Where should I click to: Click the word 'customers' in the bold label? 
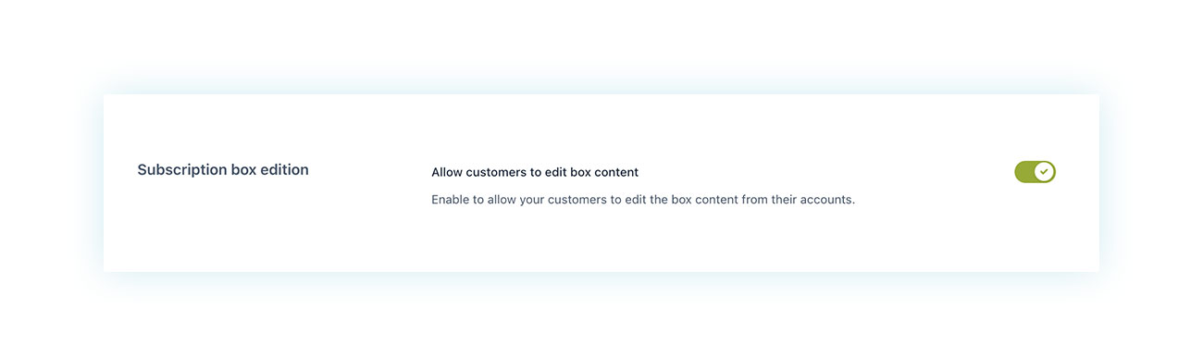[496, 172]
